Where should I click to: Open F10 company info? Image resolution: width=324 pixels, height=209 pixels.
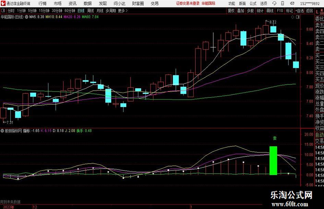tap(280, 11)
